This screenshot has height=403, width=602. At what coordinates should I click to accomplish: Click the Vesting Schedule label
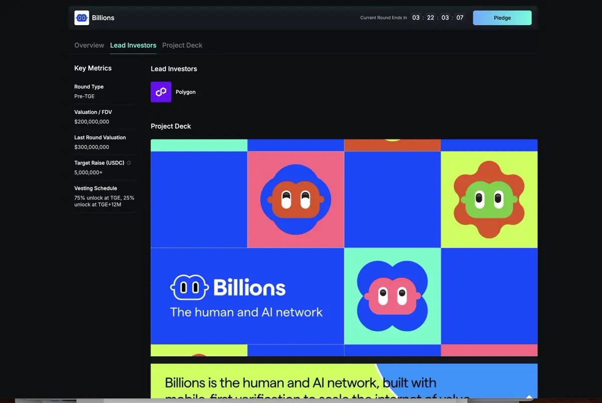[x=96, y=188]
